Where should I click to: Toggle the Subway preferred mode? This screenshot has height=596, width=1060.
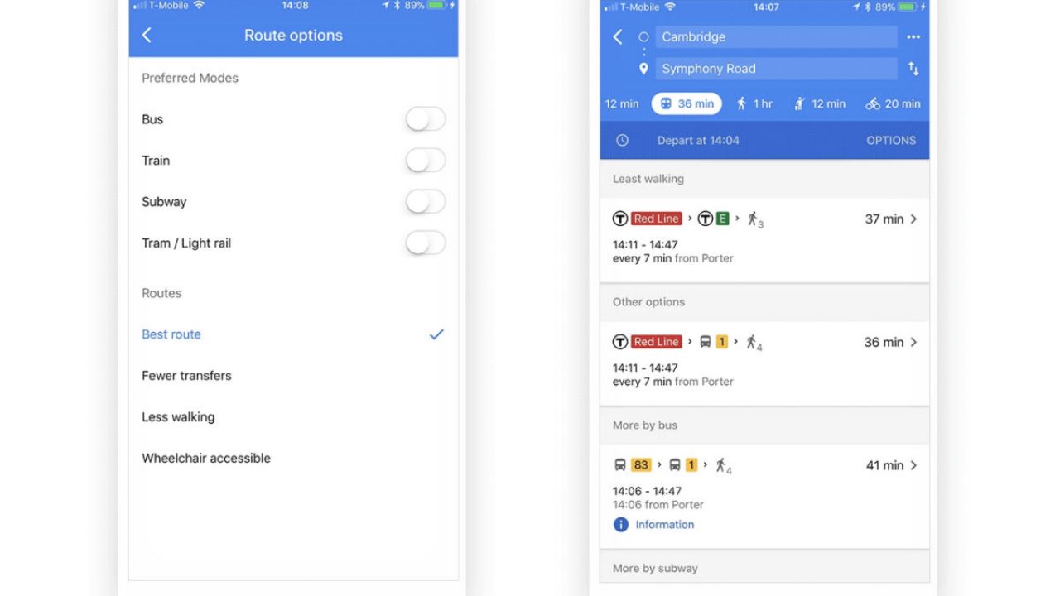(x=426, y=202)
